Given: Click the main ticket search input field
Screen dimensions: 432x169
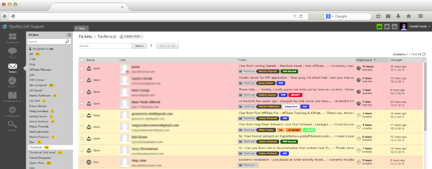Looking at the screenshot, I should pos(105,46).
